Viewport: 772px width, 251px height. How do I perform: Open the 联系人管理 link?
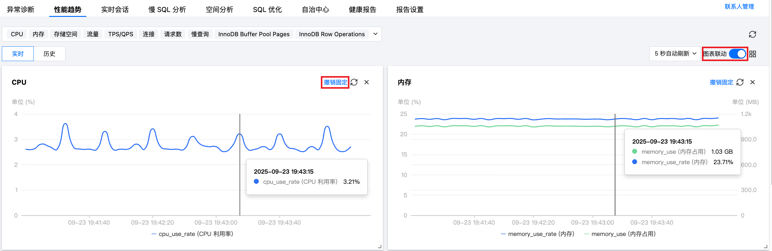(x=739, y=6)
